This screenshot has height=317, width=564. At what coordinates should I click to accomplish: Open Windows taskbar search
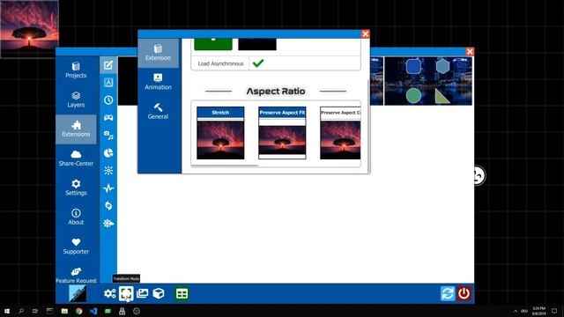[21, 311]
